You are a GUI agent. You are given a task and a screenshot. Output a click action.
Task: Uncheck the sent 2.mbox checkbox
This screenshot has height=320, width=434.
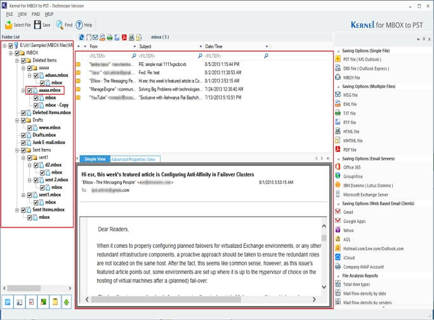pyautogui.click(x=36, y=180)
